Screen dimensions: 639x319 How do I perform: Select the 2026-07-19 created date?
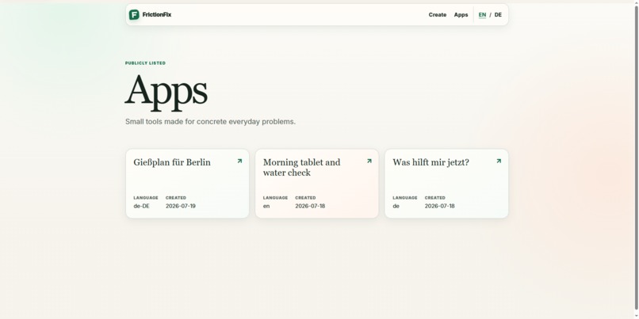pos(181,206)
